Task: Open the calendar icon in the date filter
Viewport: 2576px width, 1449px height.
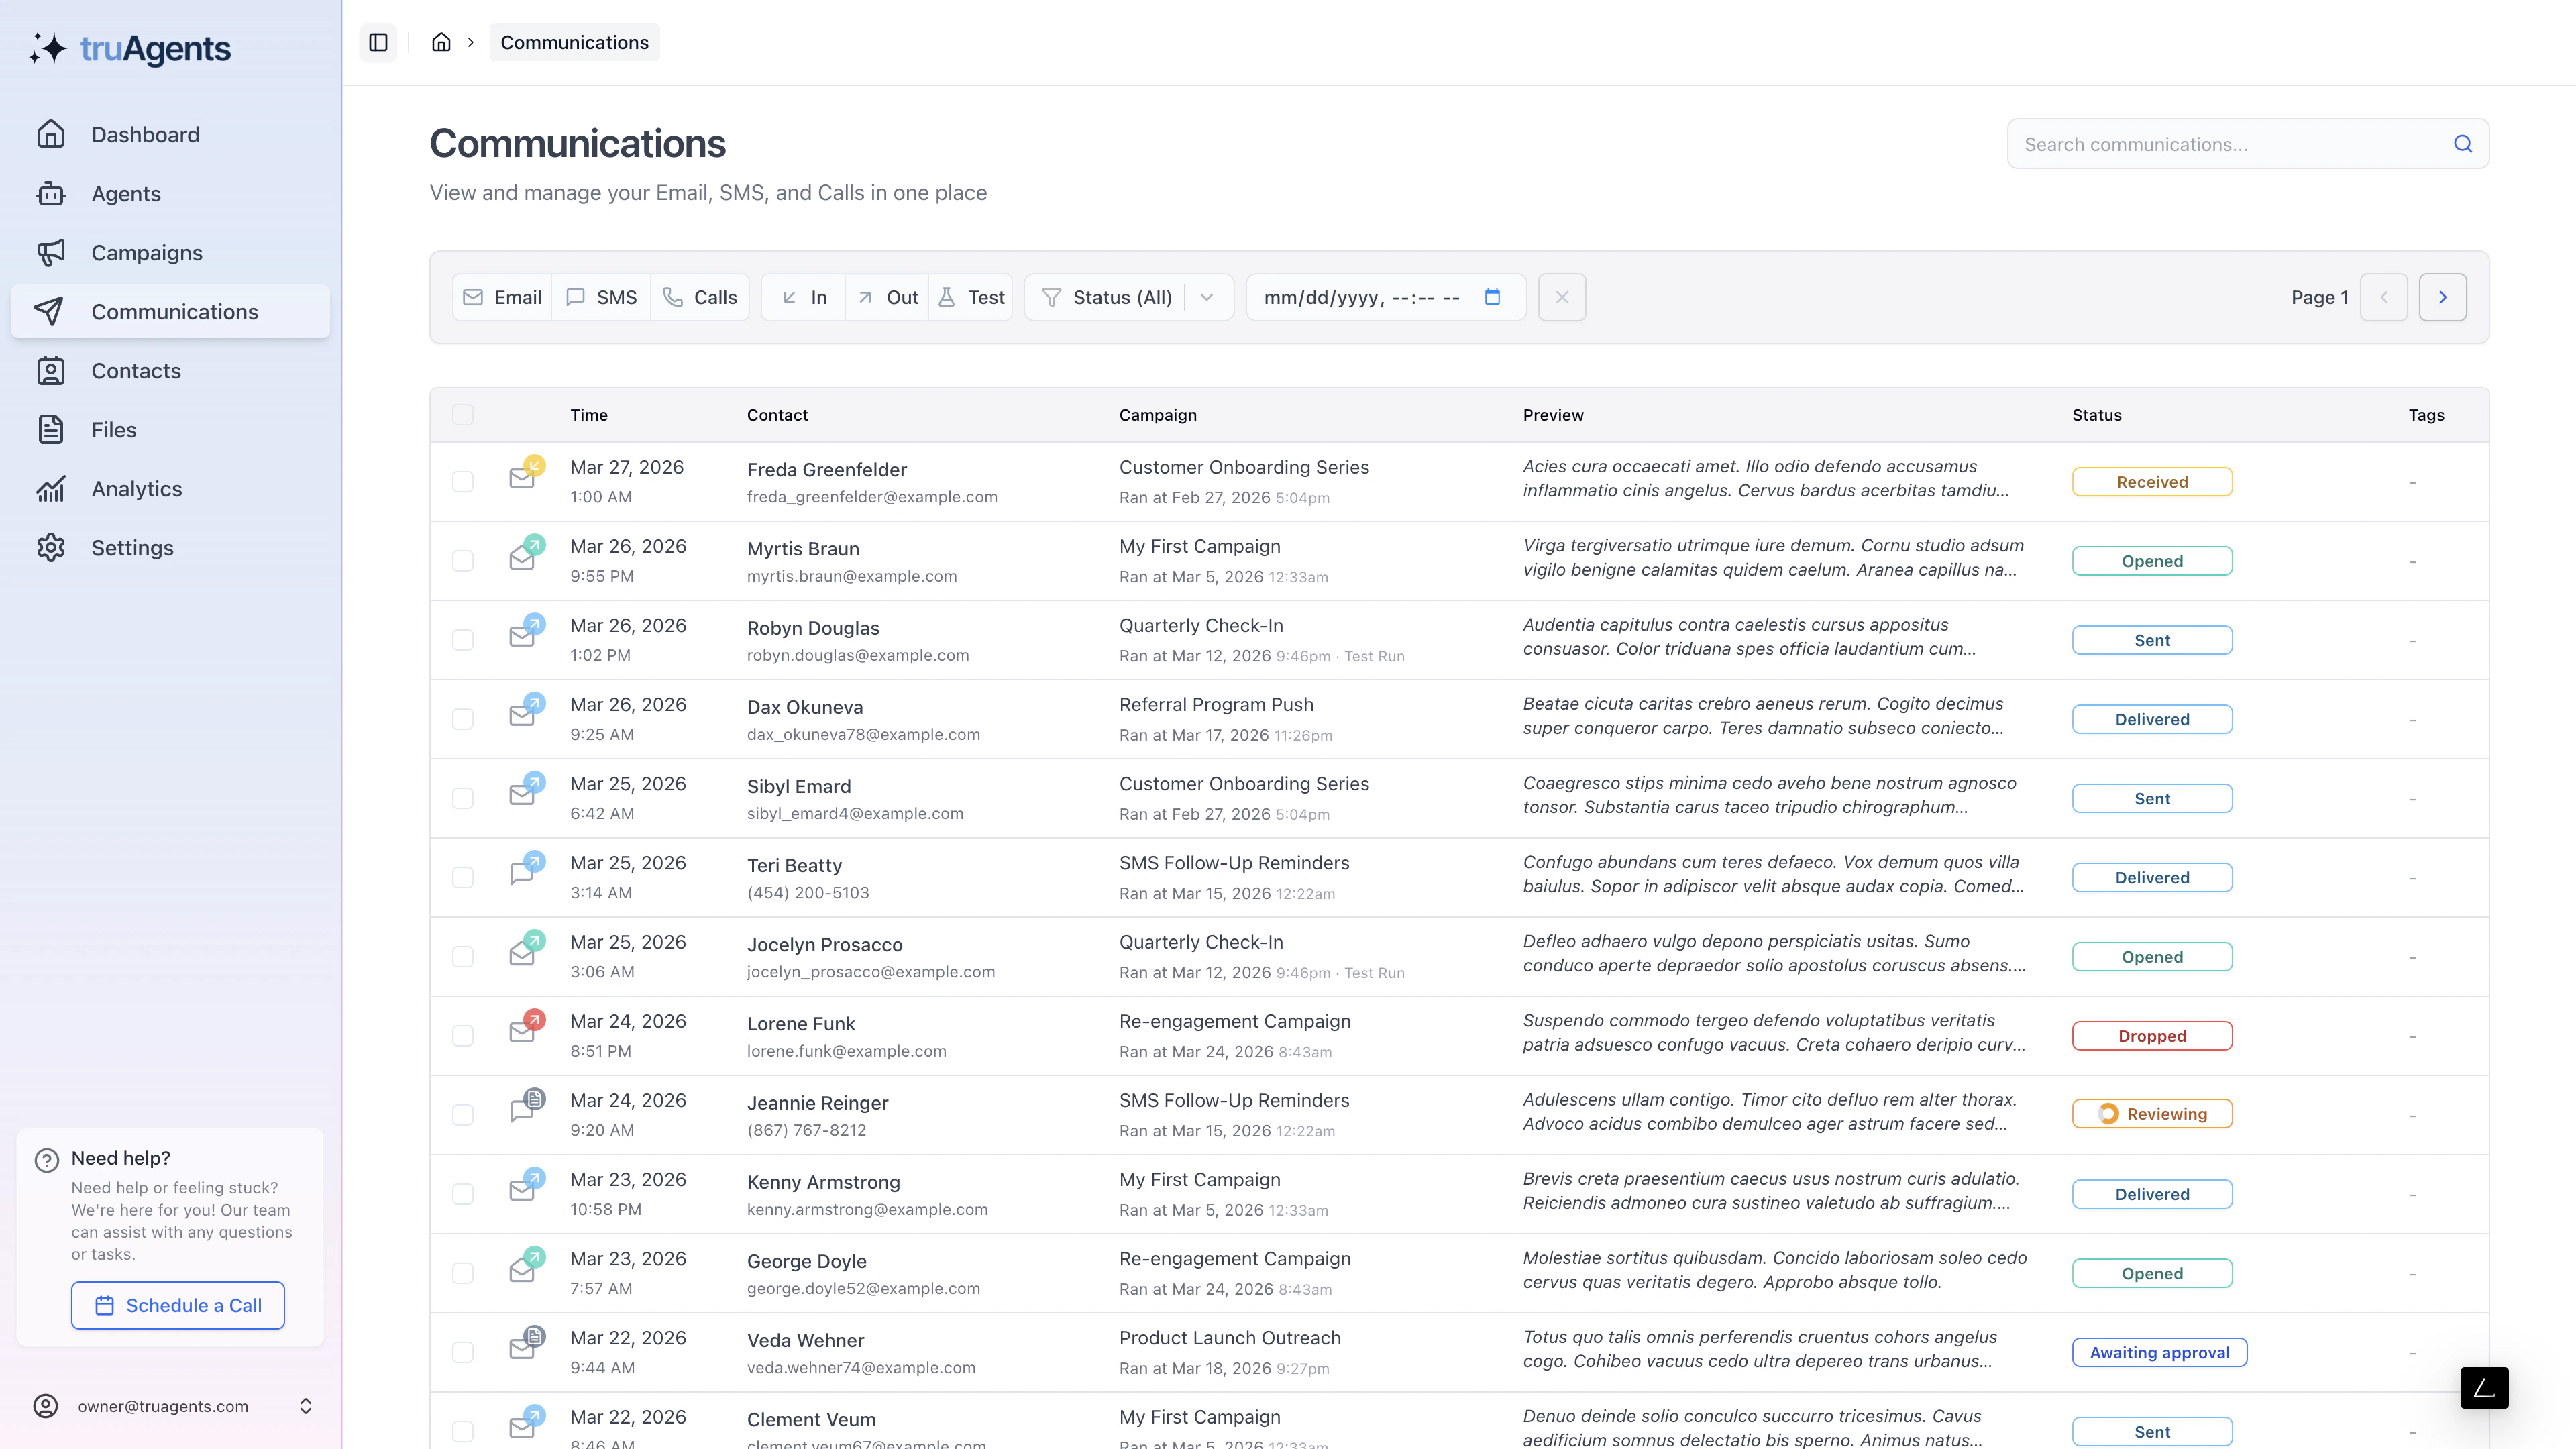Action: (x=1494, y=297)
